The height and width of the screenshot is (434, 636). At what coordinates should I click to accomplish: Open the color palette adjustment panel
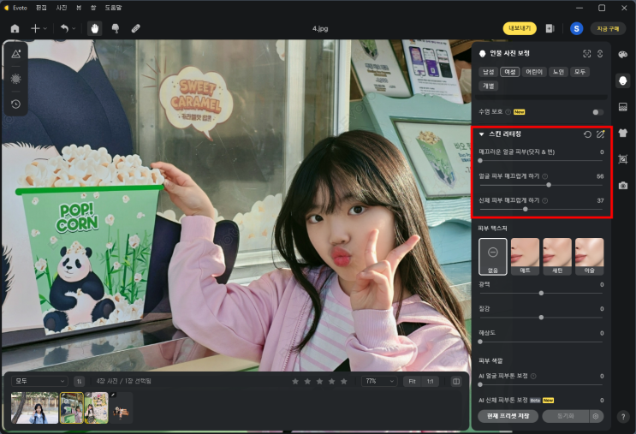623,55
